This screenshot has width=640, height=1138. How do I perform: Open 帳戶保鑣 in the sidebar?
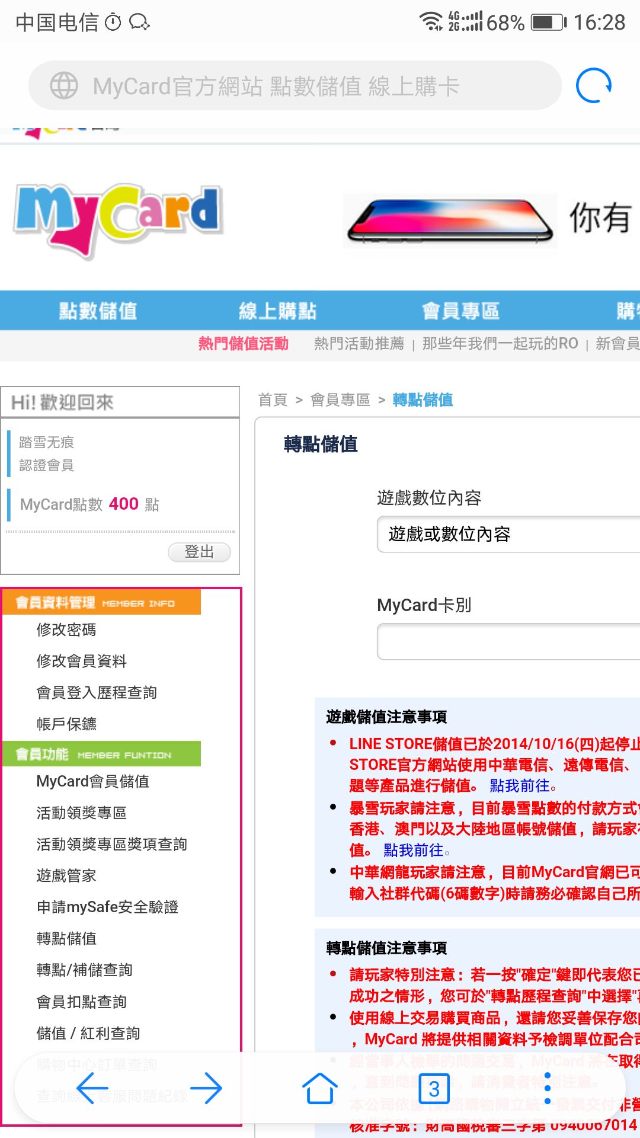(x=66, y=724)
